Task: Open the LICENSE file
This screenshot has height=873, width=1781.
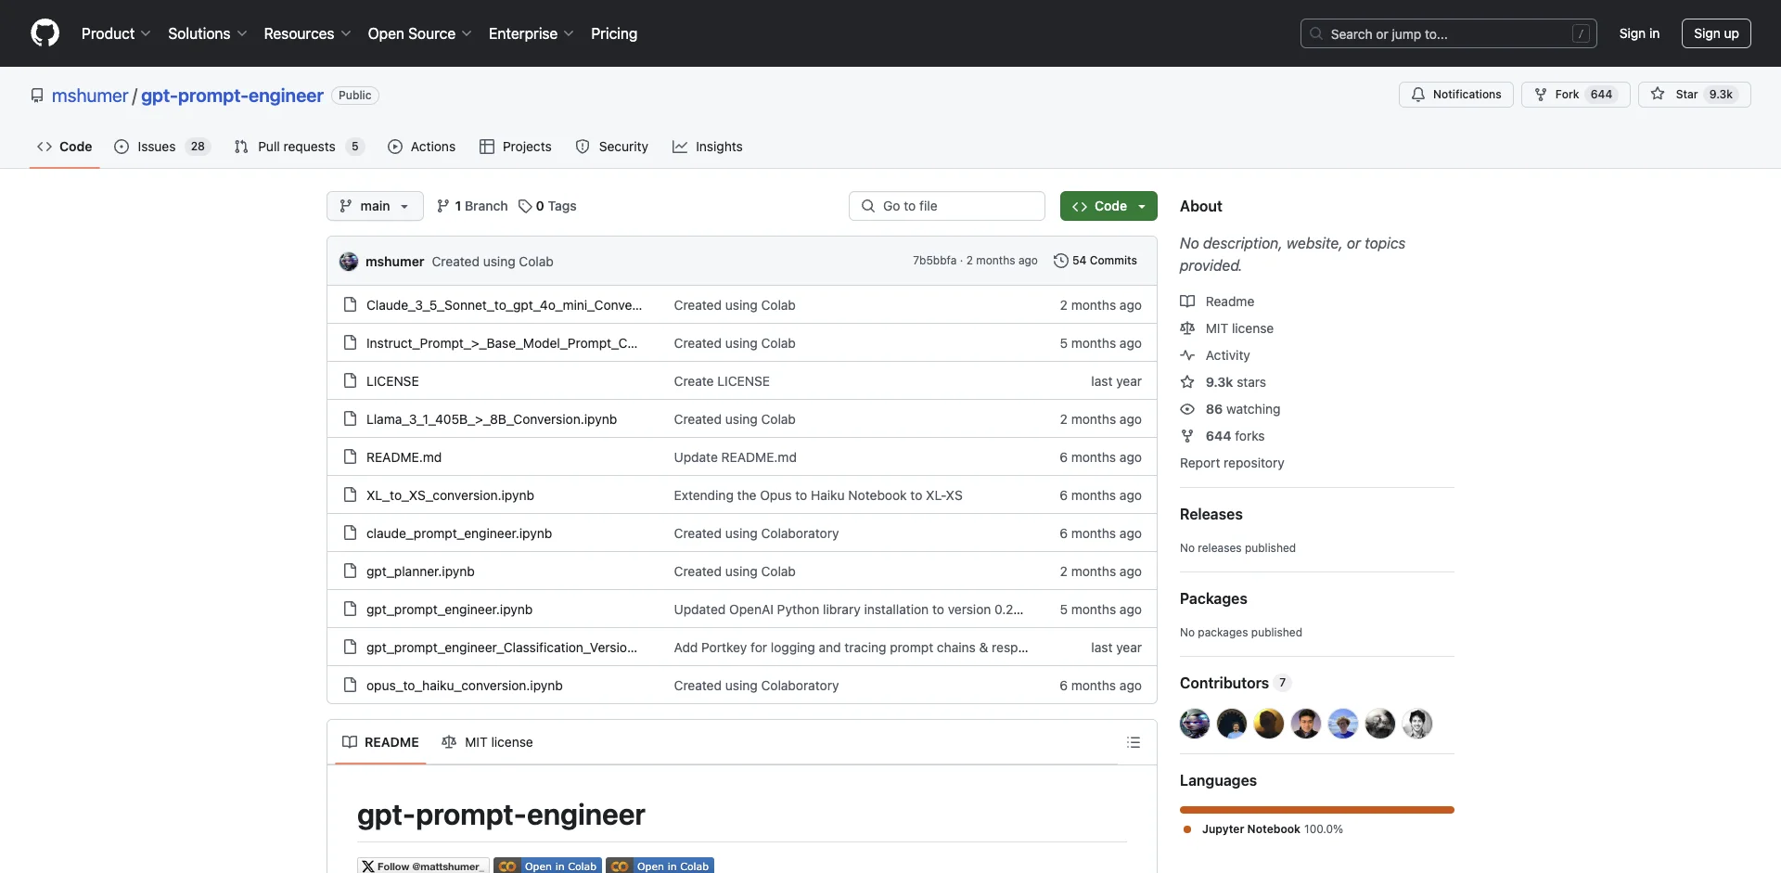Action: click(392, 381)
